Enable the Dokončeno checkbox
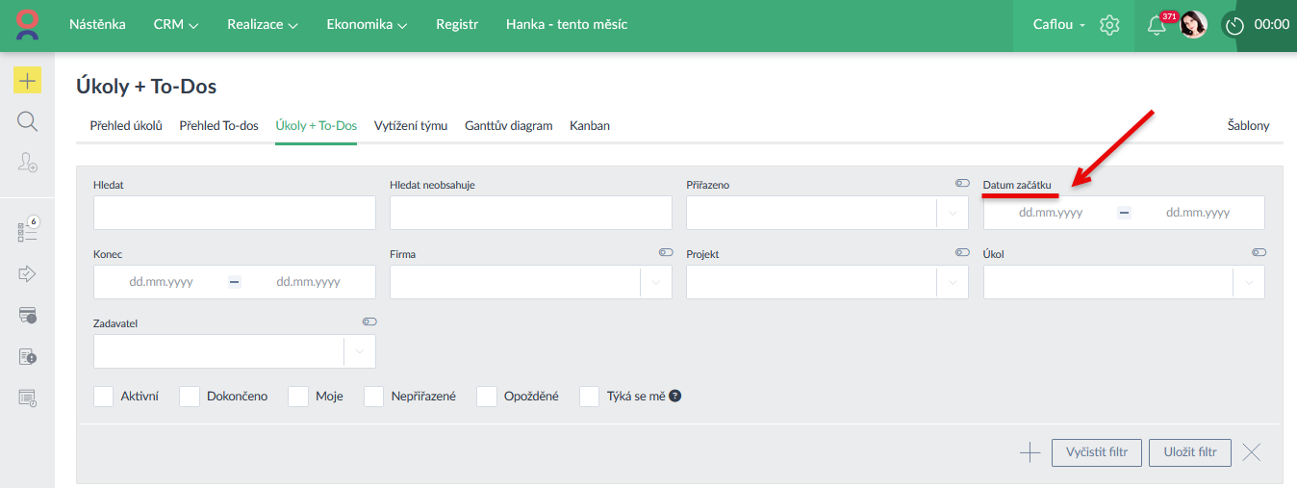This screenshot has width=1297, height=488. [x=190, y=397]
